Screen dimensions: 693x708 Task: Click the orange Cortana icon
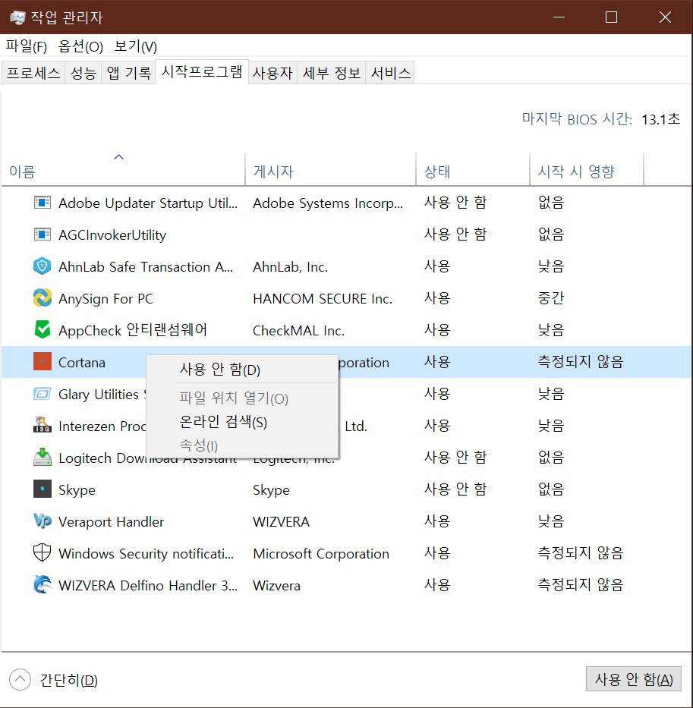coord(42,362)
